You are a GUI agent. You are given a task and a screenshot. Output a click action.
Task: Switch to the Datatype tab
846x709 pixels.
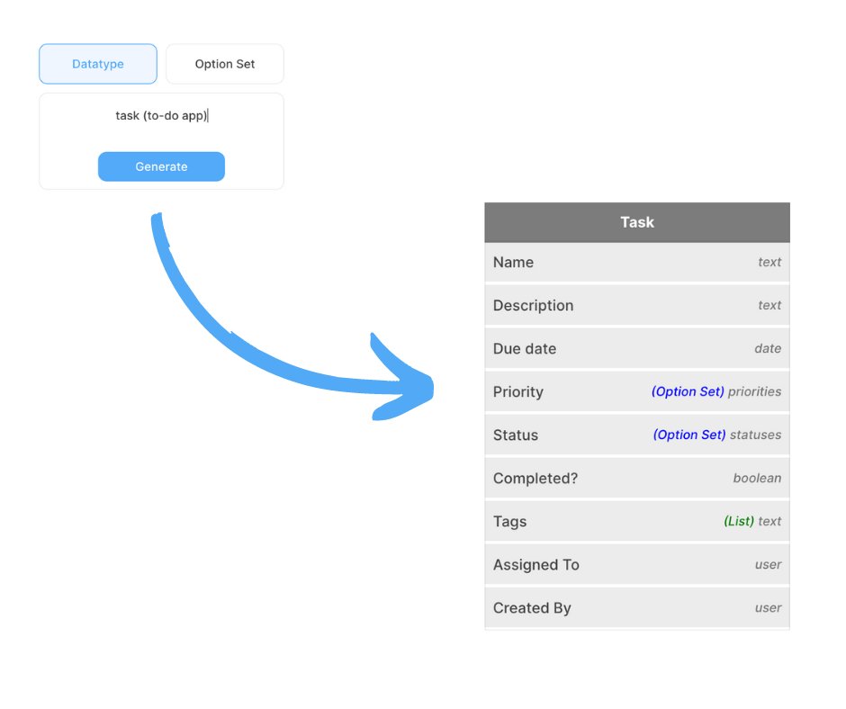tap(97, 64)
